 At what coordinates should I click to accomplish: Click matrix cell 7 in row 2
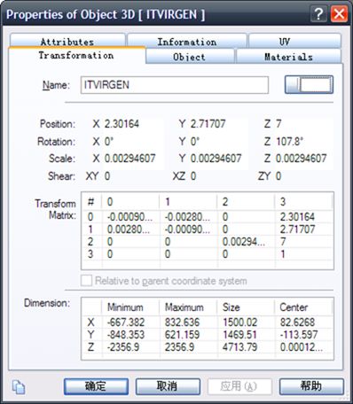[x=283, y=242]
